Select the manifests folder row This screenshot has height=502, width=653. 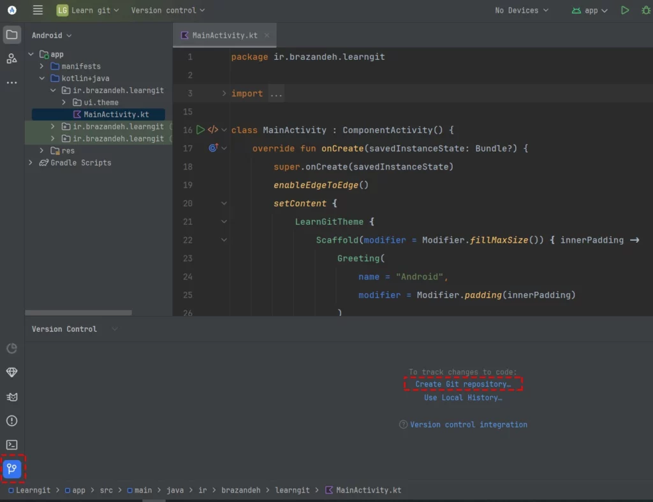coord(81,66)
